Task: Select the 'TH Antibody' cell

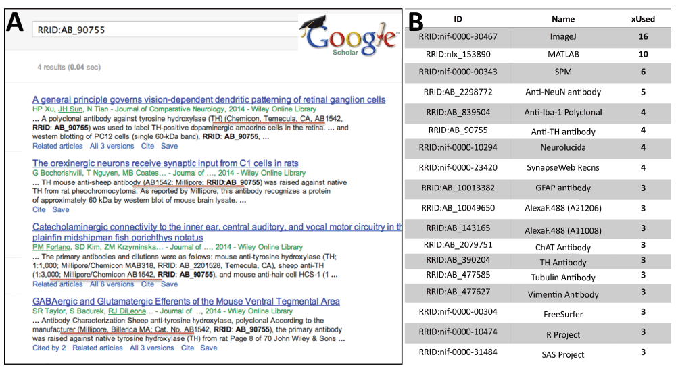Action: click(x=563, y=263)
